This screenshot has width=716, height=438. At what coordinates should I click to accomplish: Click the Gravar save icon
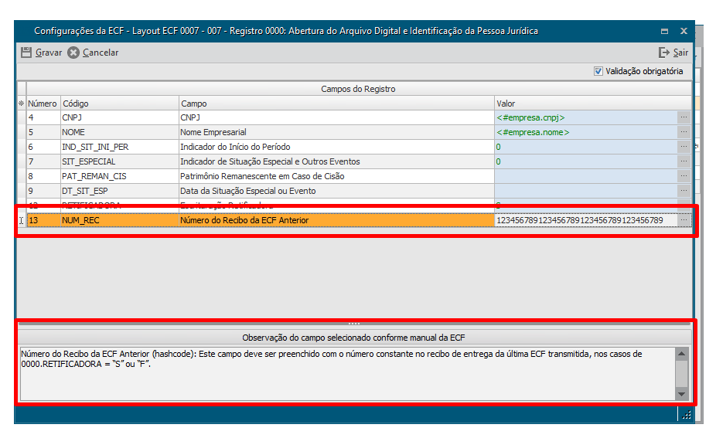[x=26, y=53]
